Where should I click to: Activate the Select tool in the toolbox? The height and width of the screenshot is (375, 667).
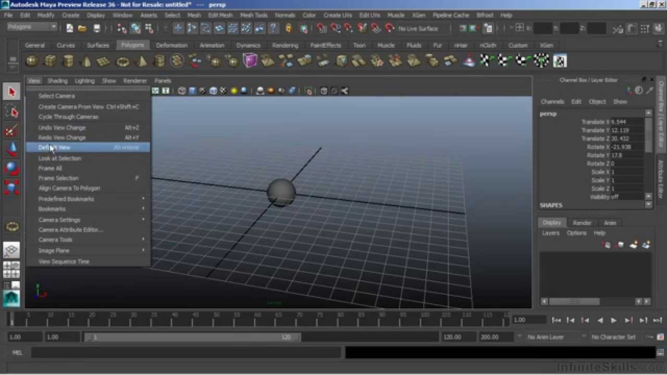[11, 92]
